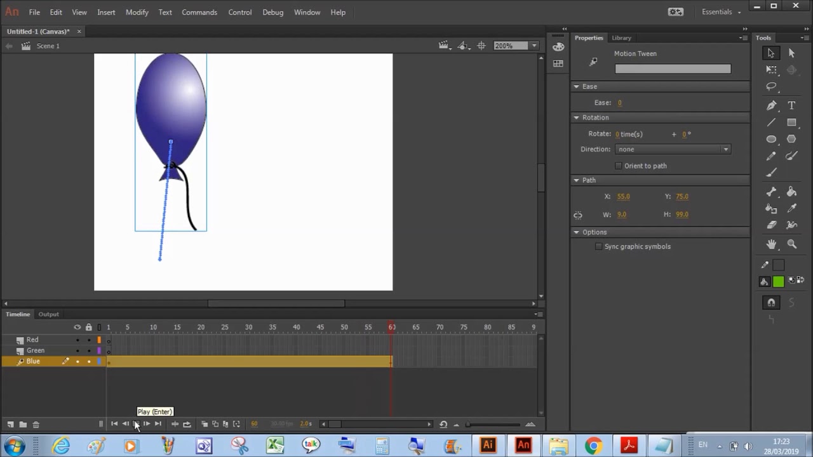Image resolution: width=813 pixels, height=457 pixels.
Task: Activate the Zoom magnifier tool
Action: pos(791,244)
